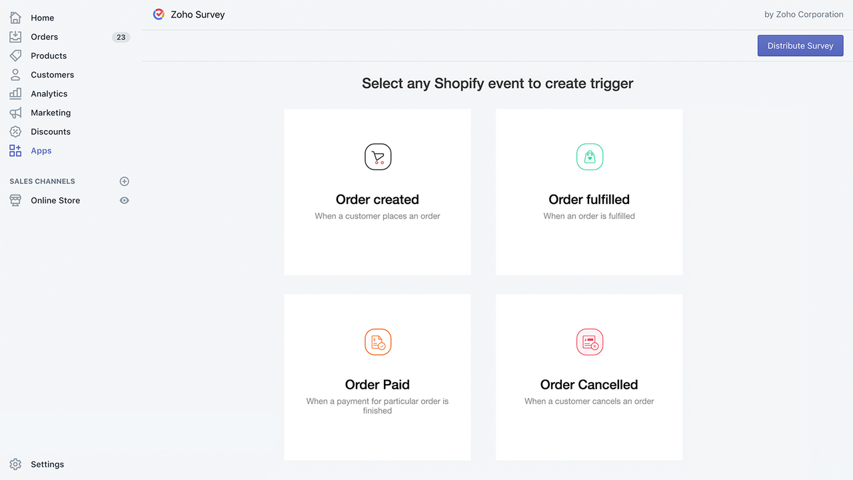853x480 pixels.
Task: Click the Discounts icon in sidebar
Action: tap(15, 131)
